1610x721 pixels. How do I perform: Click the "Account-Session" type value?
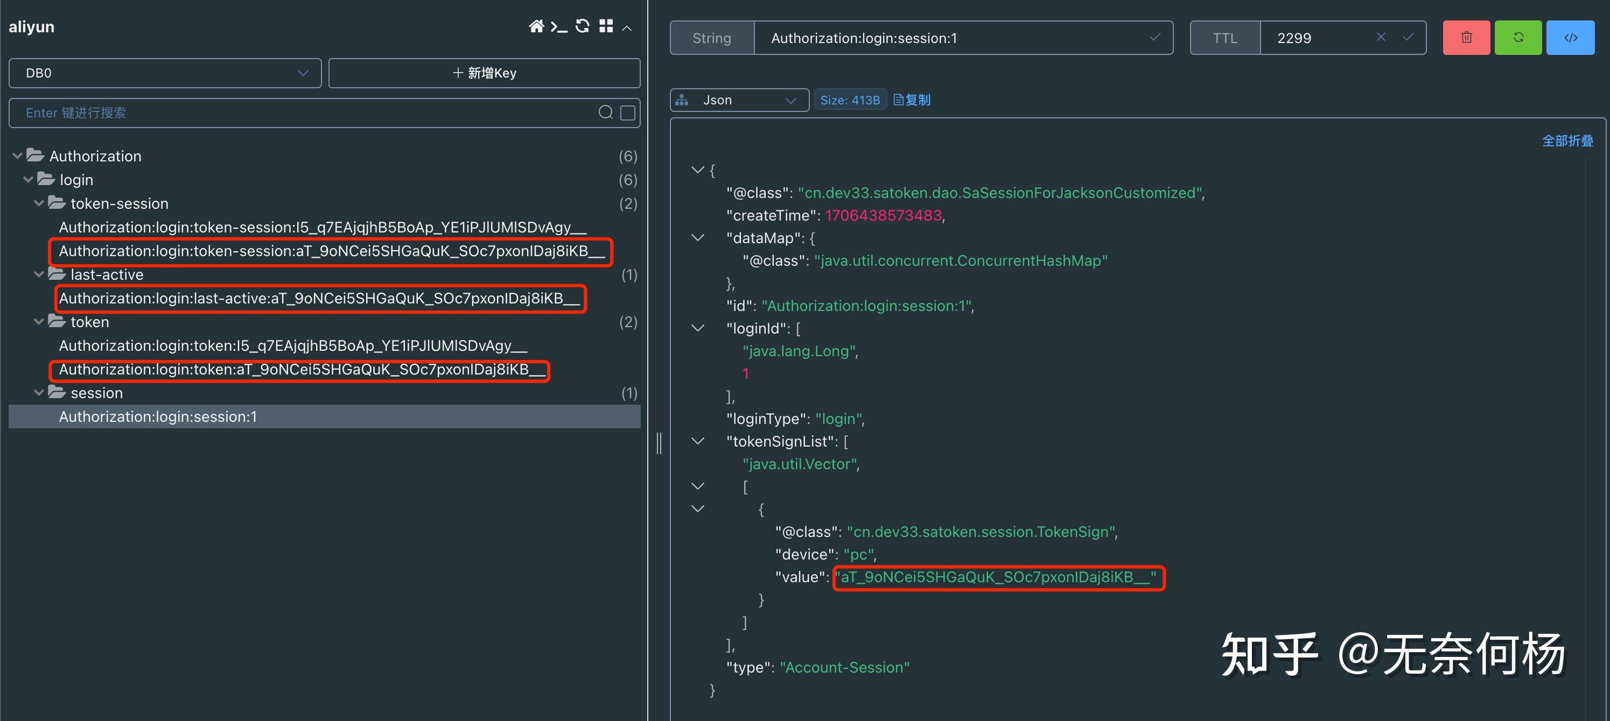pos(844,668)
